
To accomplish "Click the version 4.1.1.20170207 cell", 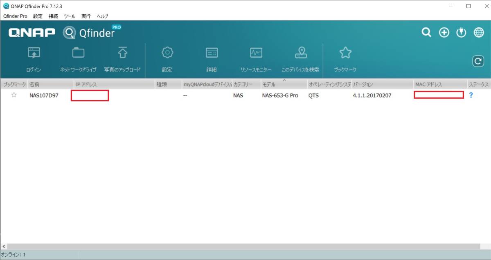I will pos(372,96).
